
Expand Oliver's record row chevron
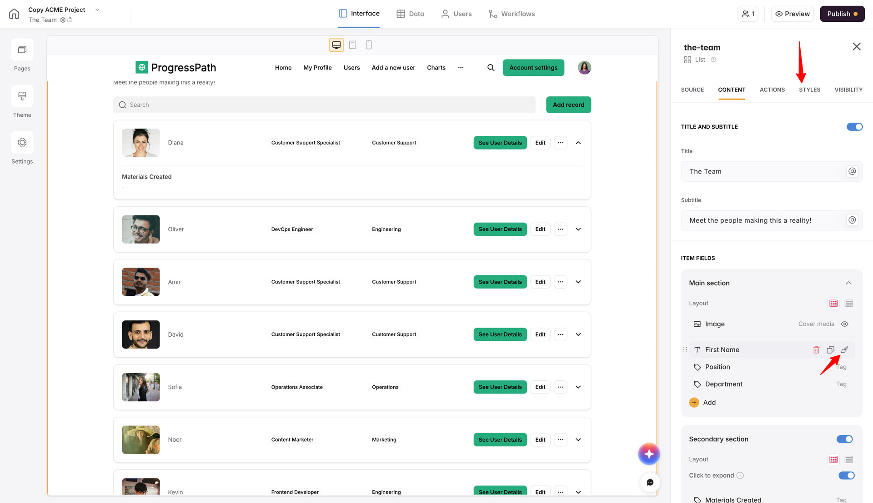click(578, 229)
